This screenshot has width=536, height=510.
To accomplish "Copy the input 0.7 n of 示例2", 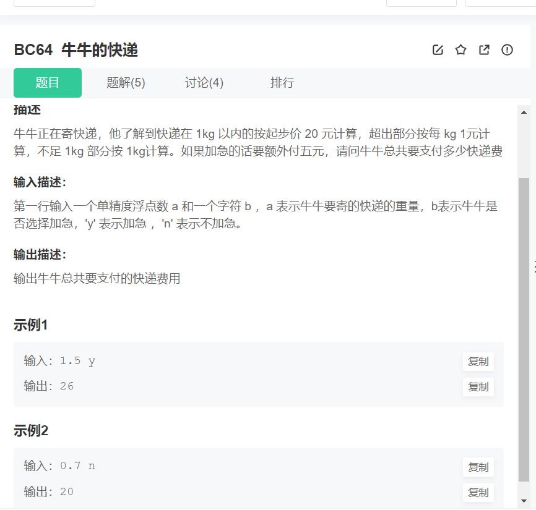I will point(478,467).
